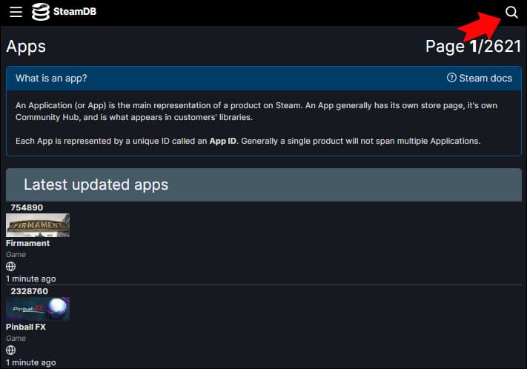Image resolution: width=527 pixels, height=369 pixels.
Task: Click the SteamDB site name text
Action: click(75, 12)
